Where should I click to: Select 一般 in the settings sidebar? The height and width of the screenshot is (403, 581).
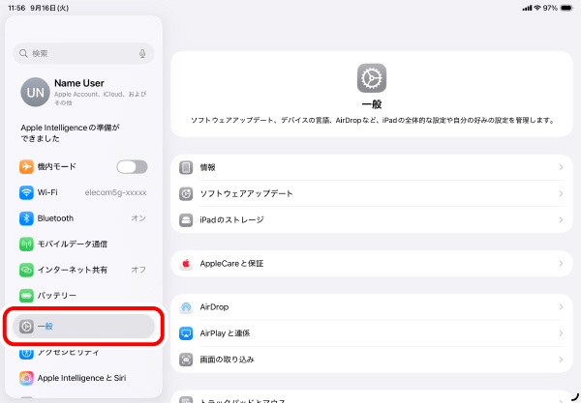[83, 327]
